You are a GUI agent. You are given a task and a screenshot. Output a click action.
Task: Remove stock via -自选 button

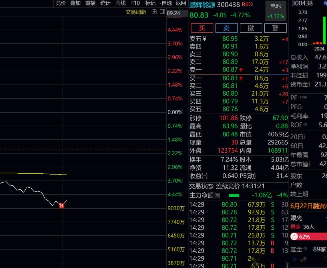166,3
